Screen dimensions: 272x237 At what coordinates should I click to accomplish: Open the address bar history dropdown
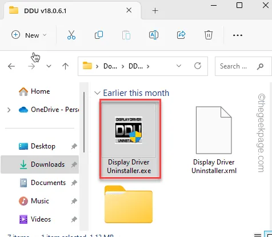tap(179, 66)
